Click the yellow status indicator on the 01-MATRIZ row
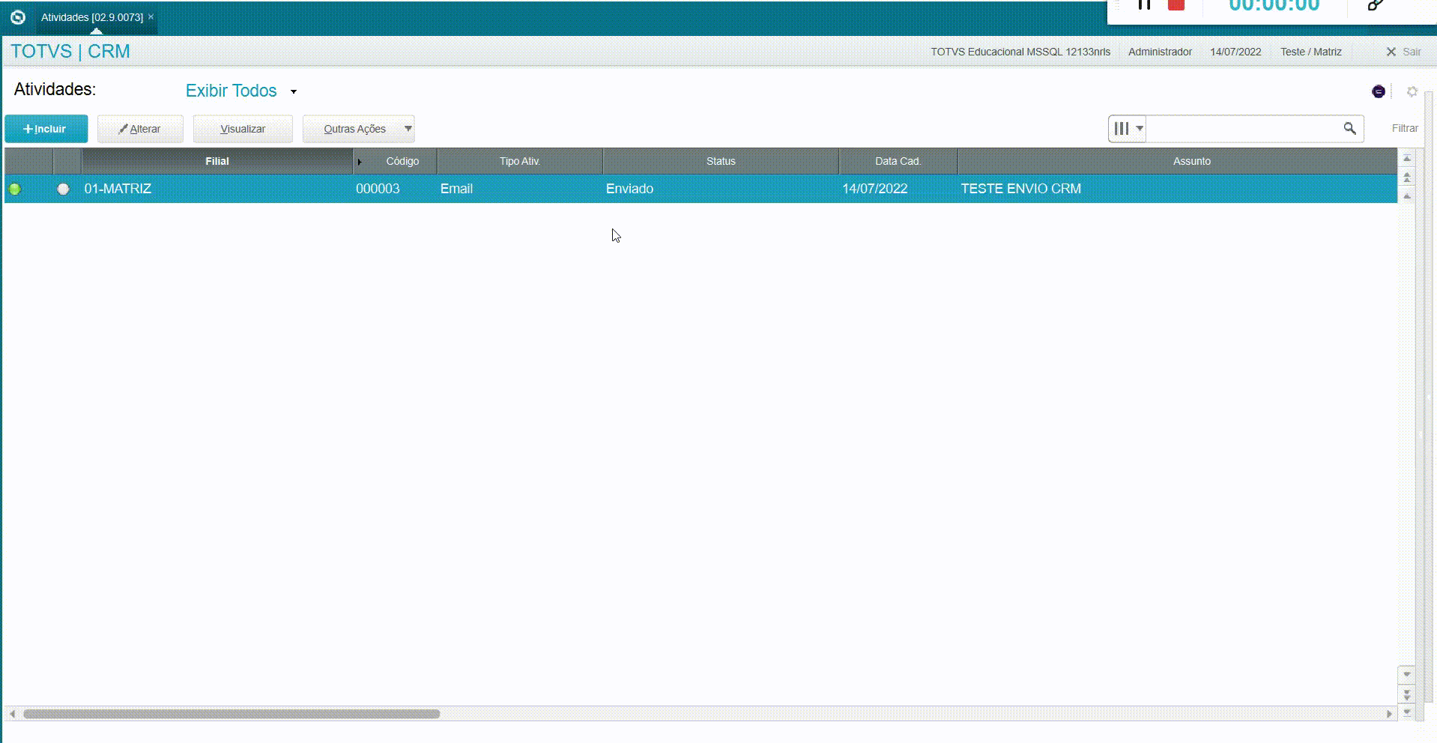This screenshot has width=1437, height=743. 64,189
